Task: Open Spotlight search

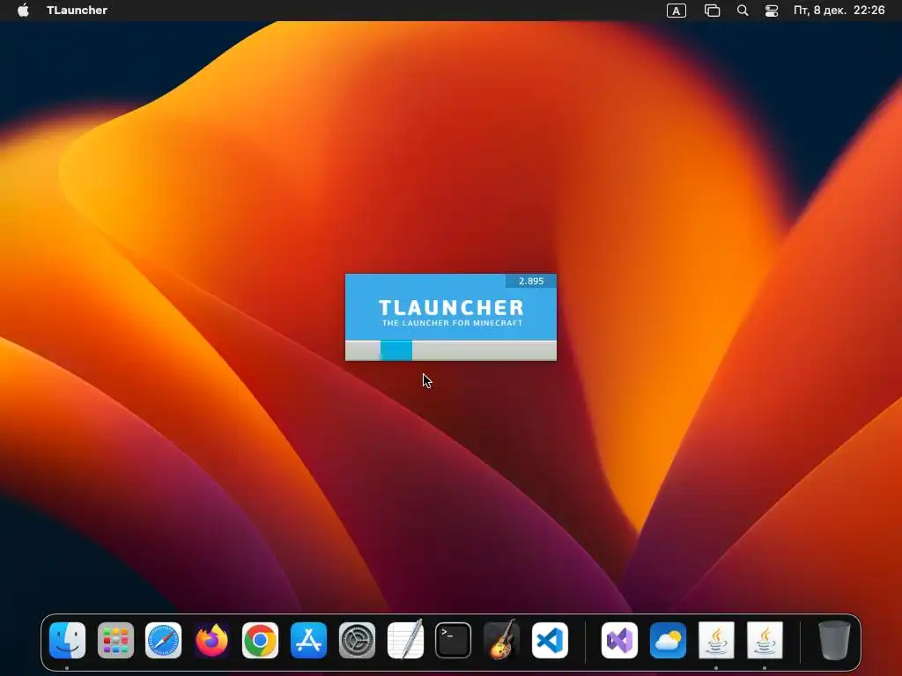Action: [x=743, y=11]
